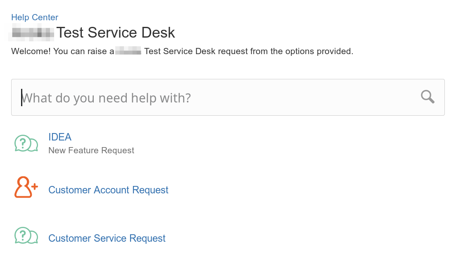Open the Customer Account Request link

[x=108, y=190]
